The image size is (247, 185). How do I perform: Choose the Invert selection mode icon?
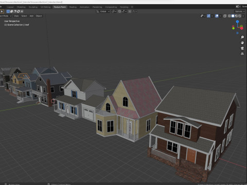[19, 11]
